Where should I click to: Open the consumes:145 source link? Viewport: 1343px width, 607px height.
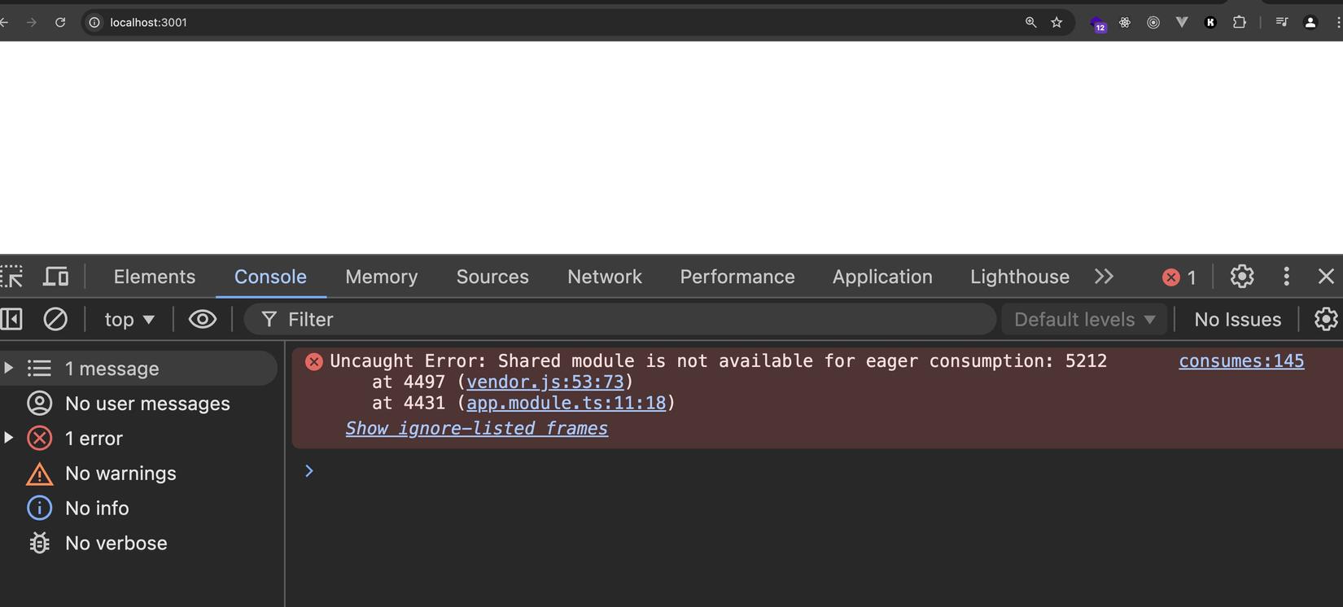[x=1241, y=361]
